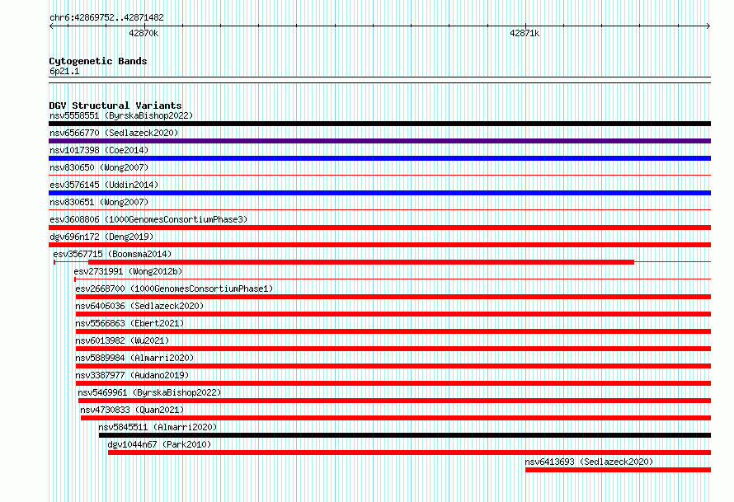The image size is (734, 502).
Task: Click the red bar of nsv6013982
Action: coord(393,349)
